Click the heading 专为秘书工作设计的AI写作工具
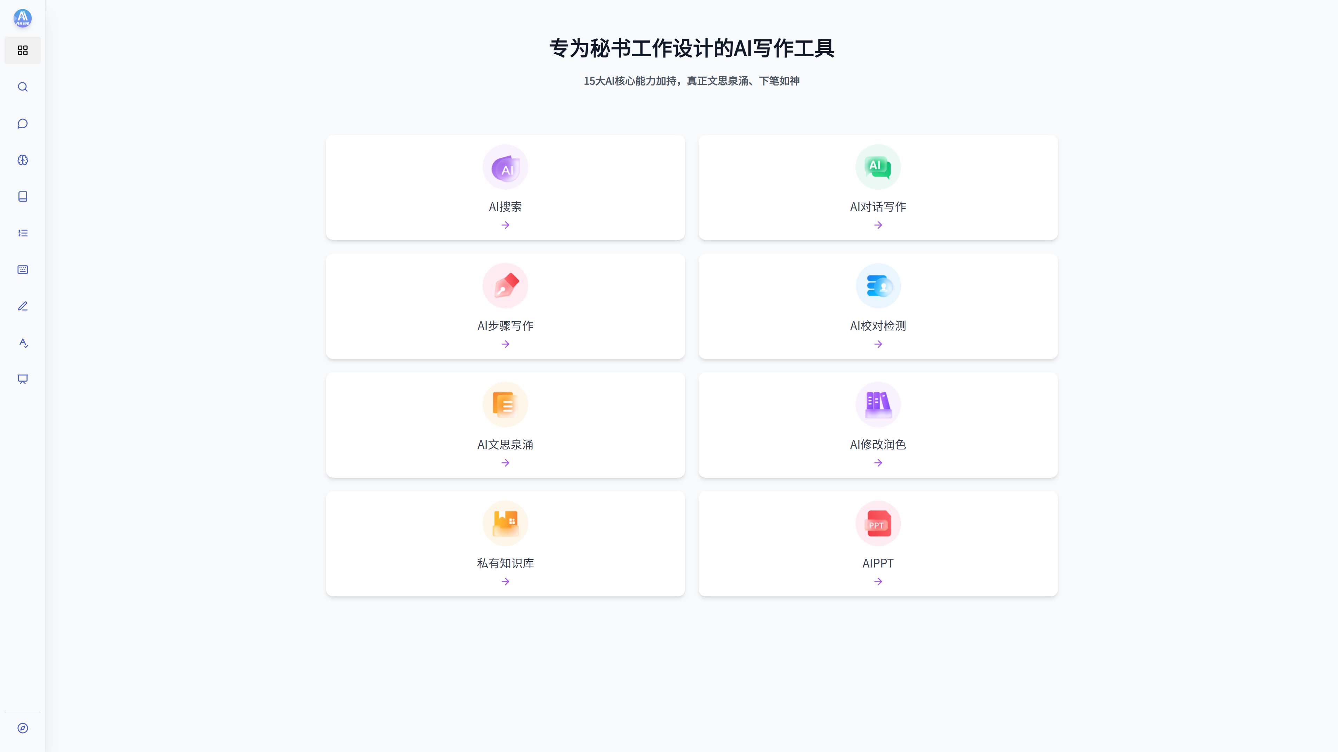1338x752 pixels. (x=692, y=48)
